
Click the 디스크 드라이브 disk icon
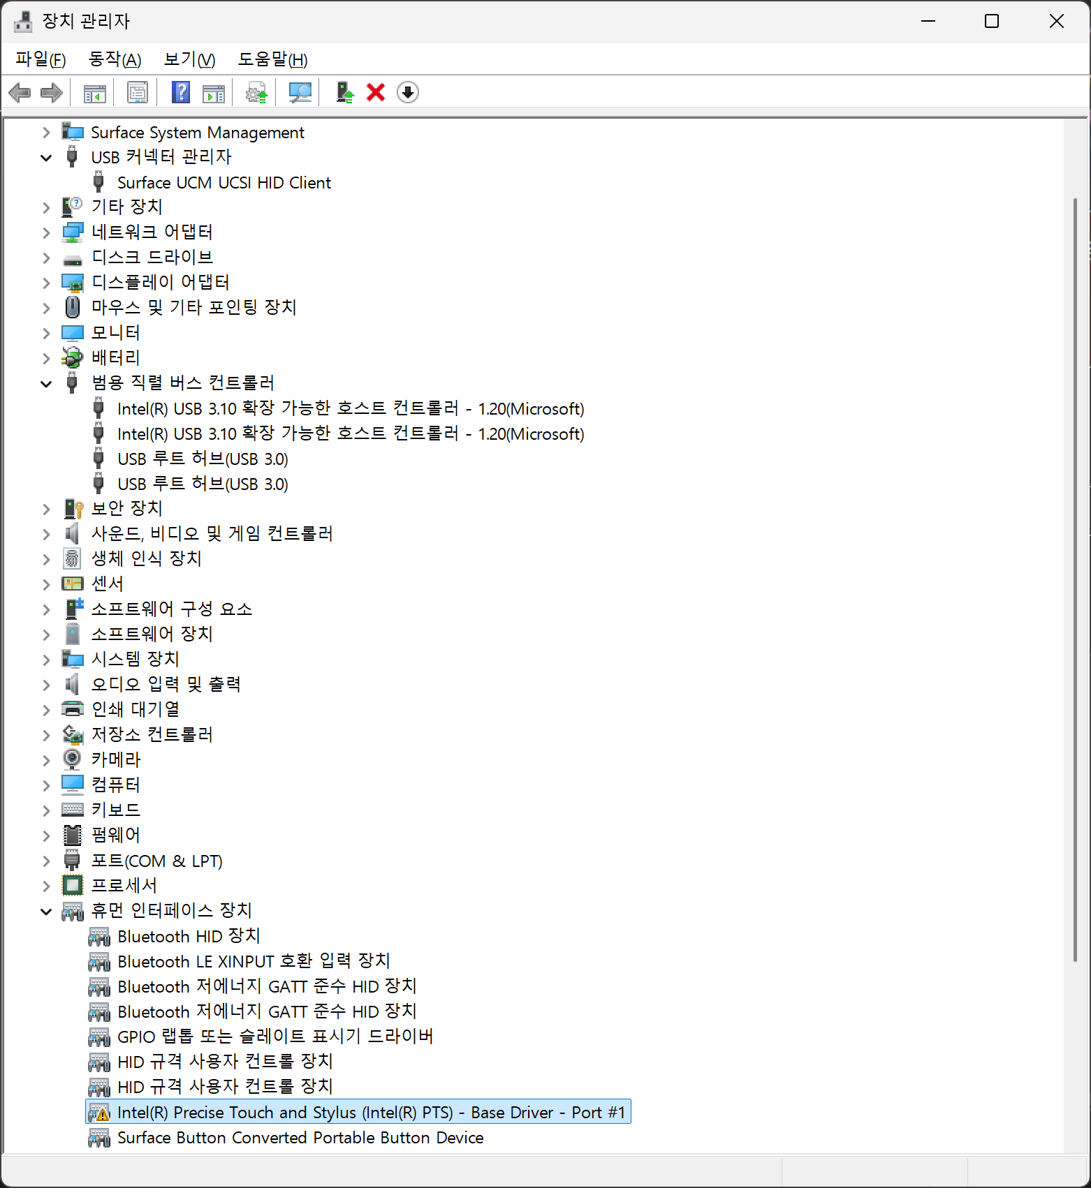coord(72,260)
